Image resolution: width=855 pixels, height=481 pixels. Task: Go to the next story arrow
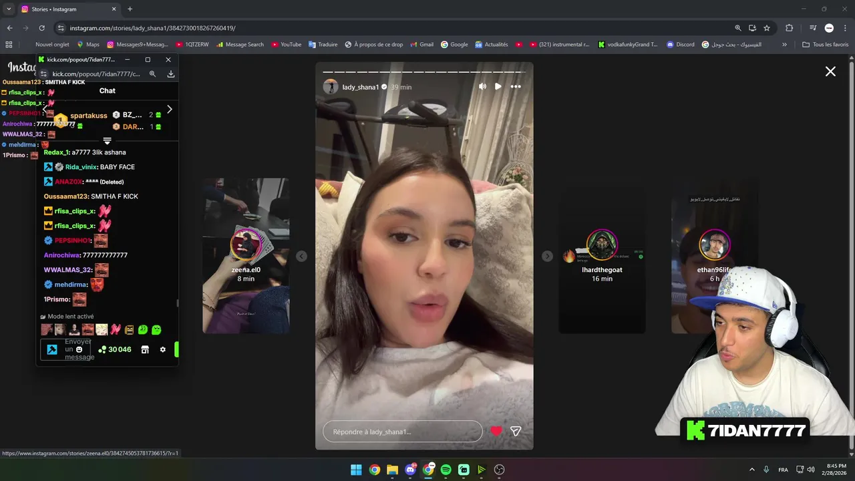[x=547, y=257]
